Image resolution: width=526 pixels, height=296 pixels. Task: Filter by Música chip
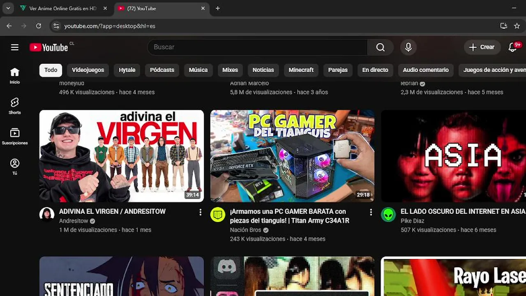point(198,70)
